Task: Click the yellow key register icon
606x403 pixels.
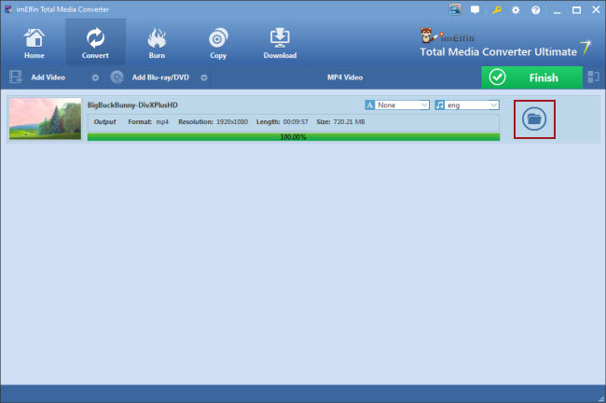Action: coord(496,9)
